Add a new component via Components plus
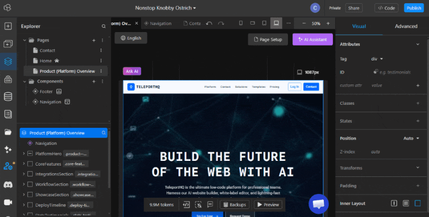 click(x=94, y=82)
